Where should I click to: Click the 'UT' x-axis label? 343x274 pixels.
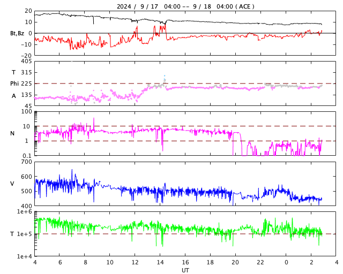185,270
